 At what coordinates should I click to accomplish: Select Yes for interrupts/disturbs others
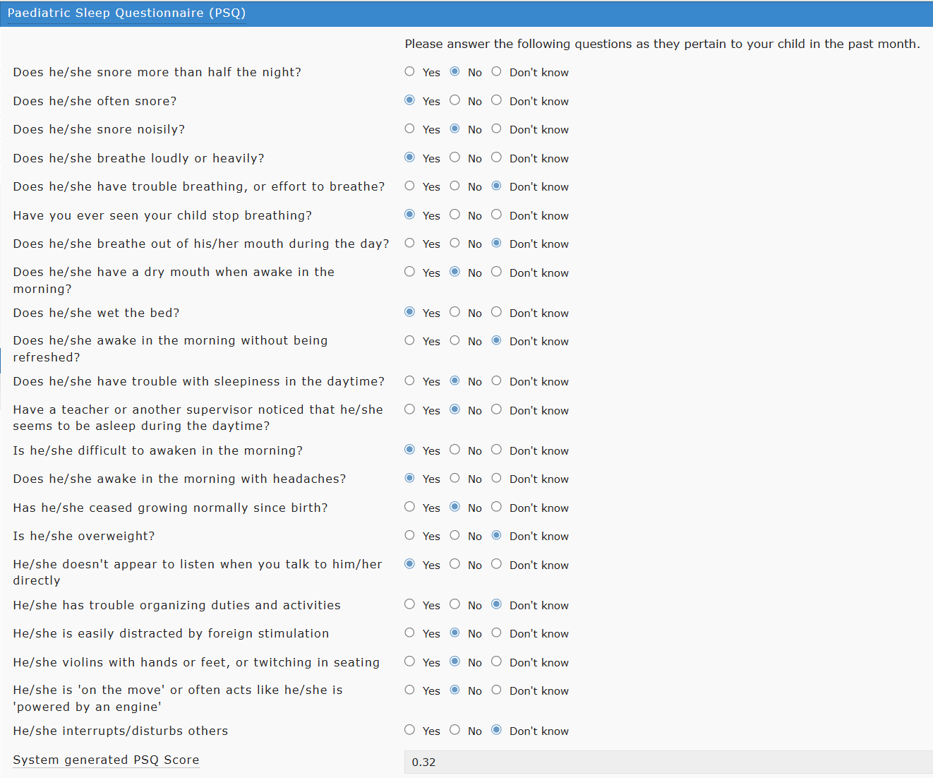coord(409,730)
